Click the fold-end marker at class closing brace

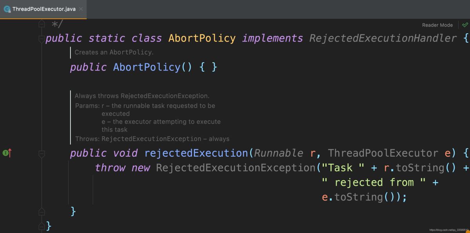42,226
